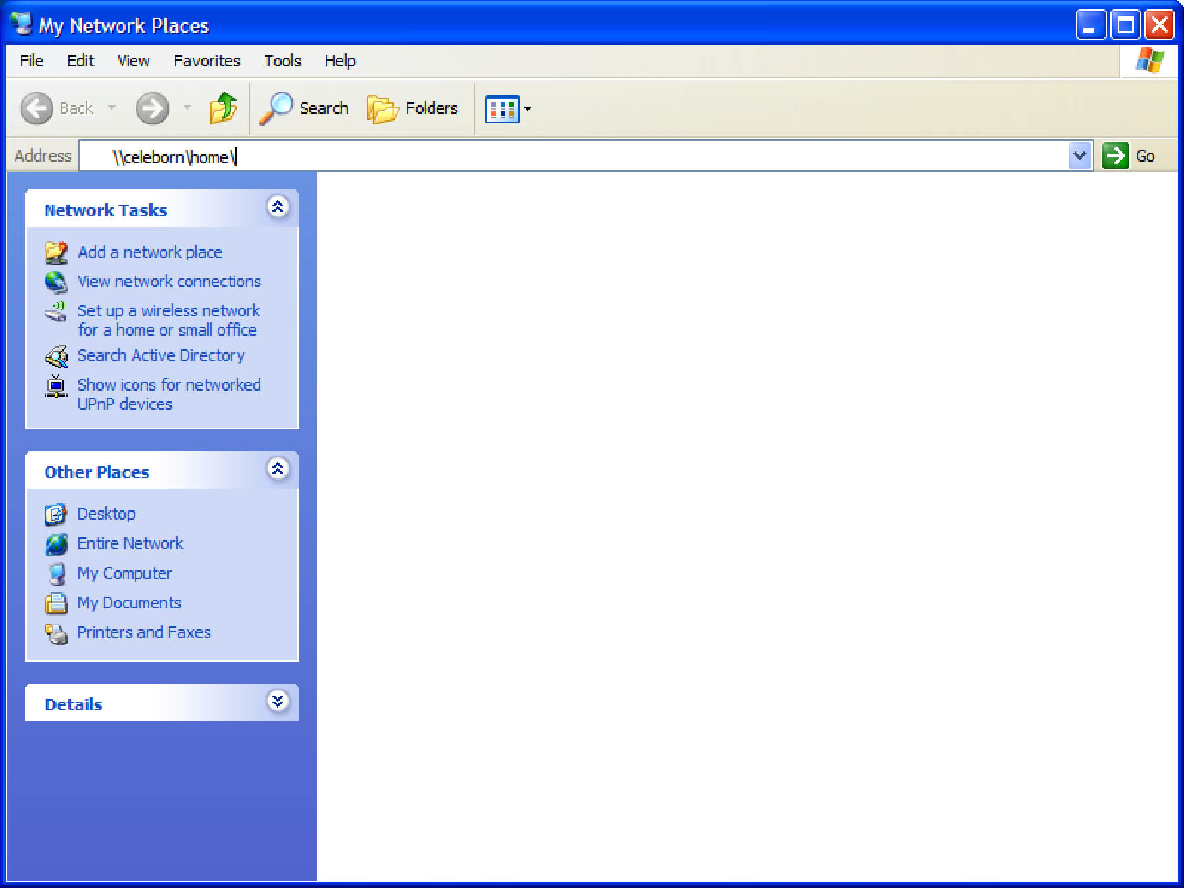Open the address bar dropdown list
Image resolution: width=1184 pixels, height=888 pixels.
coord(1079,156)
